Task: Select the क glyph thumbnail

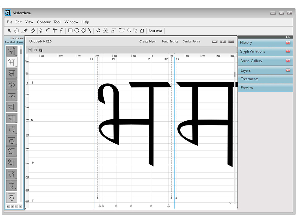Action: coord(12,84)
